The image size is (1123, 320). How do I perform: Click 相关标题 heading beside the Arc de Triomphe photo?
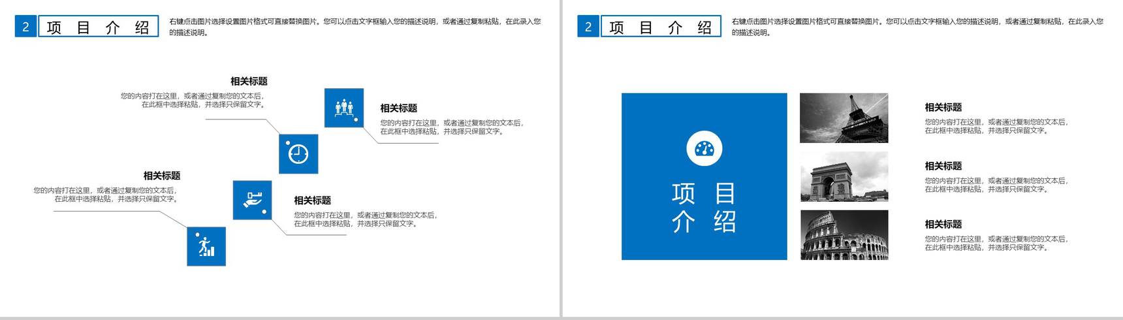click(x=943, y=166)
